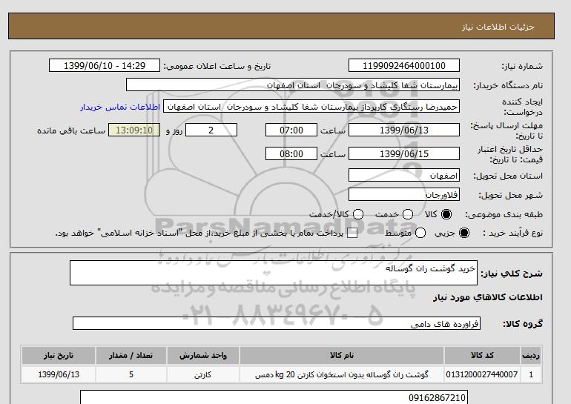Click the price validity date 1399/06/15 field

point(404,153)
